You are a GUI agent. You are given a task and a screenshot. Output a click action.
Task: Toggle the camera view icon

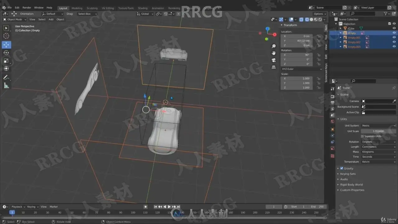tap(274, 60)
